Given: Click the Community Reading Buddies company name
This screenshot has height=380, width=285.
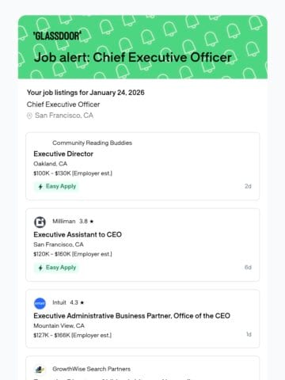Looking at the screenshot, I should 92,142.
